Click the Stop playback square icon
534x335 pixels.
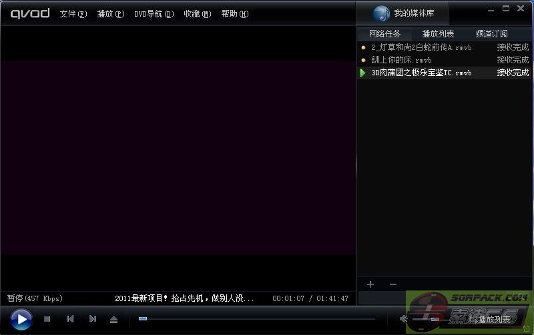pos(47,320)
